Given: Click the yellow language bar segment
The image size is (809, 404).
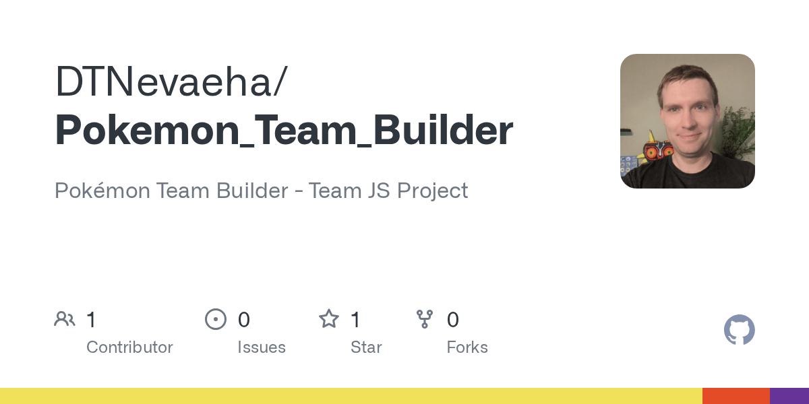Looking at the screenshot, I should (351, 396).
